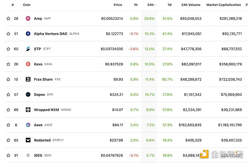Click the Redacted BTRFLY logo icon
Image resolution: width=248 pixels, height=163 pixels.
tap(28, 140)
